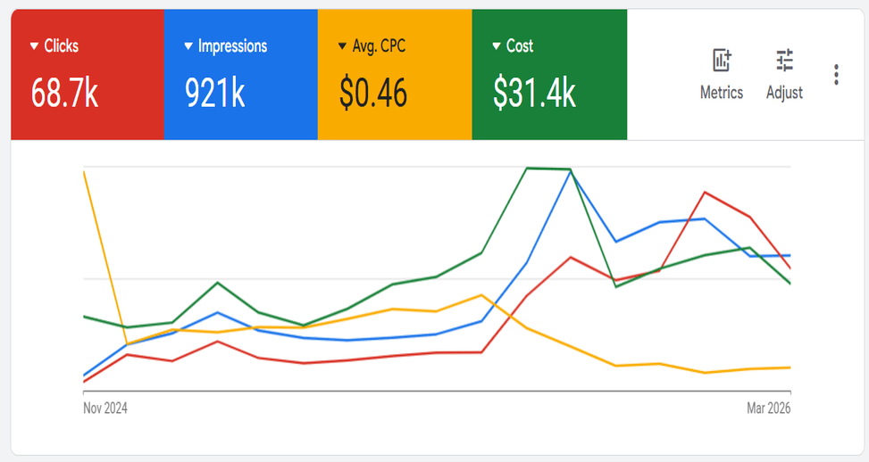Image resolution: width=869 pixels, height=462 pixels.
Task: Select the green Cost scorecard
Action: click(x=549, y=75)
